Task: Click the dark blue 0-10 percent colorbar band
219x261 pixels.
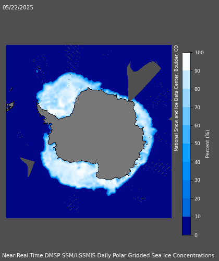Action: click(186, 226)
